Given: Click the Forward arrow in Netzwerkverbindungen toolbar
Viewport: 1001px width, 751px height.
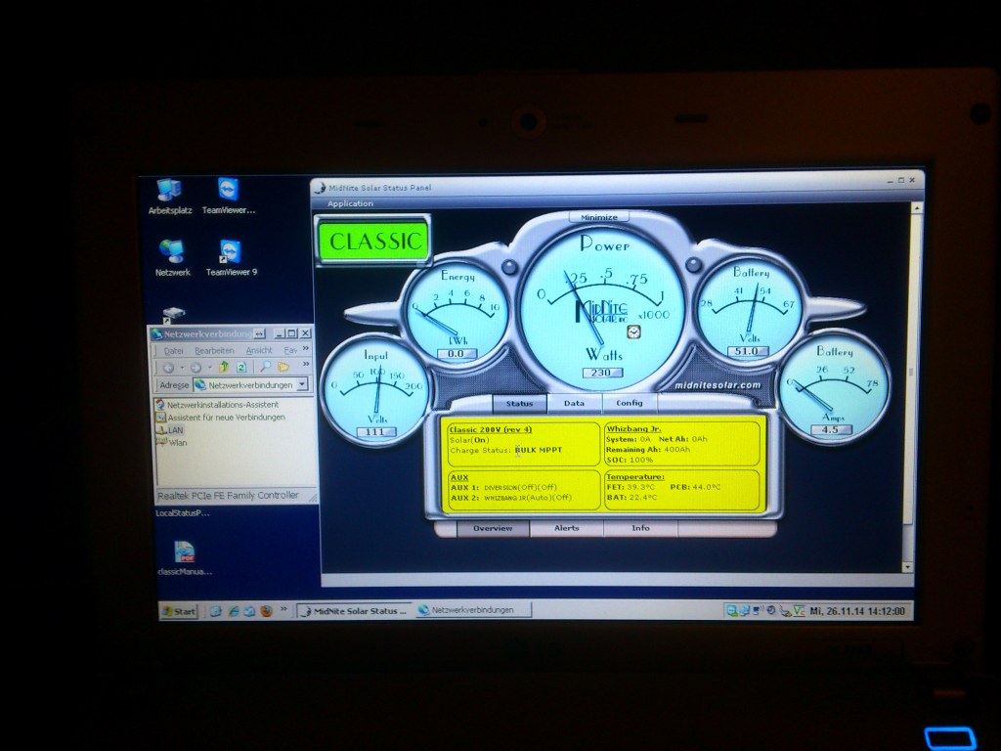Looking at the screenshot, I should (196, 368).
